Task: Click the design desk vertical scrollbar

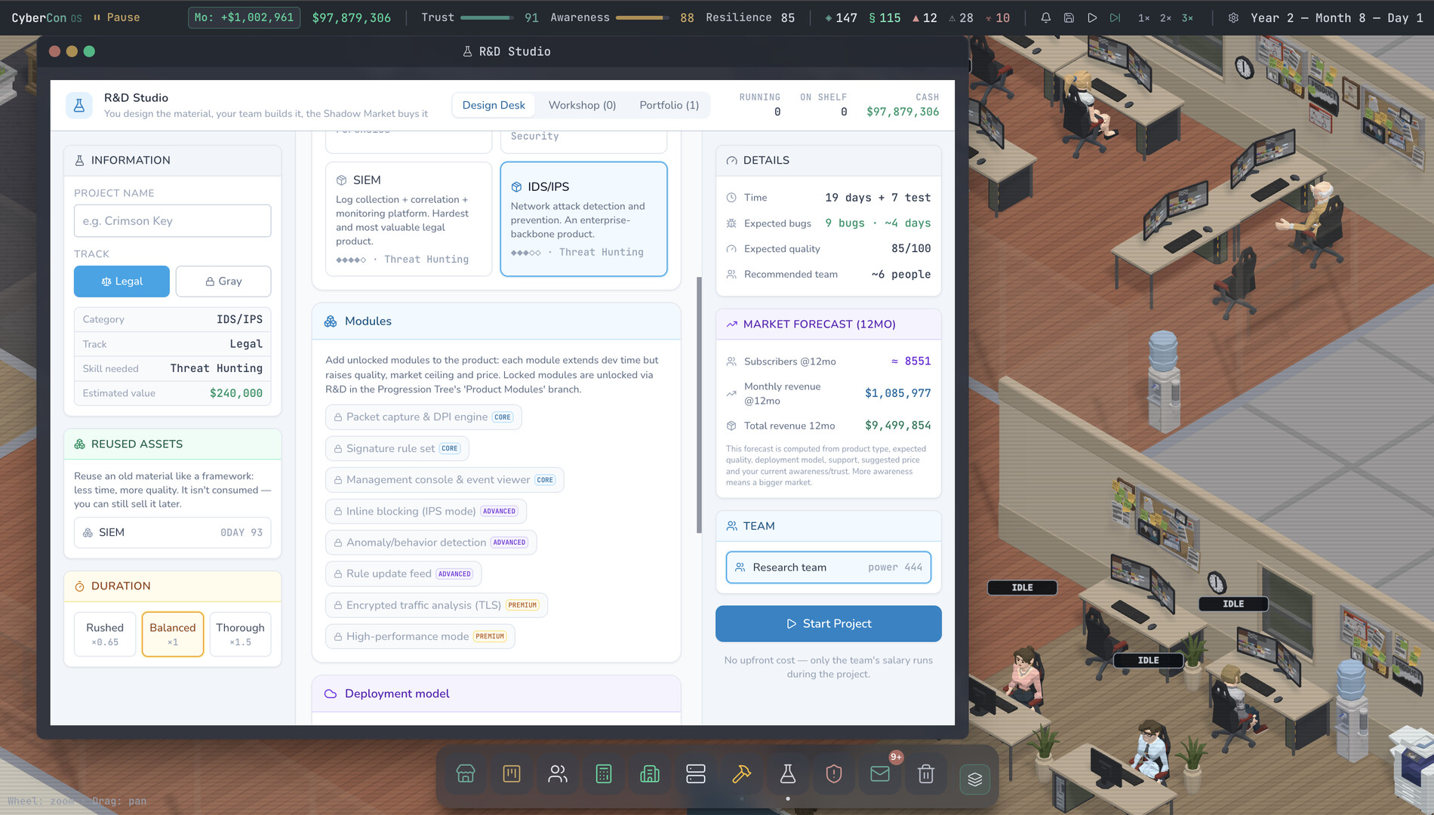Action: (699, 405)
